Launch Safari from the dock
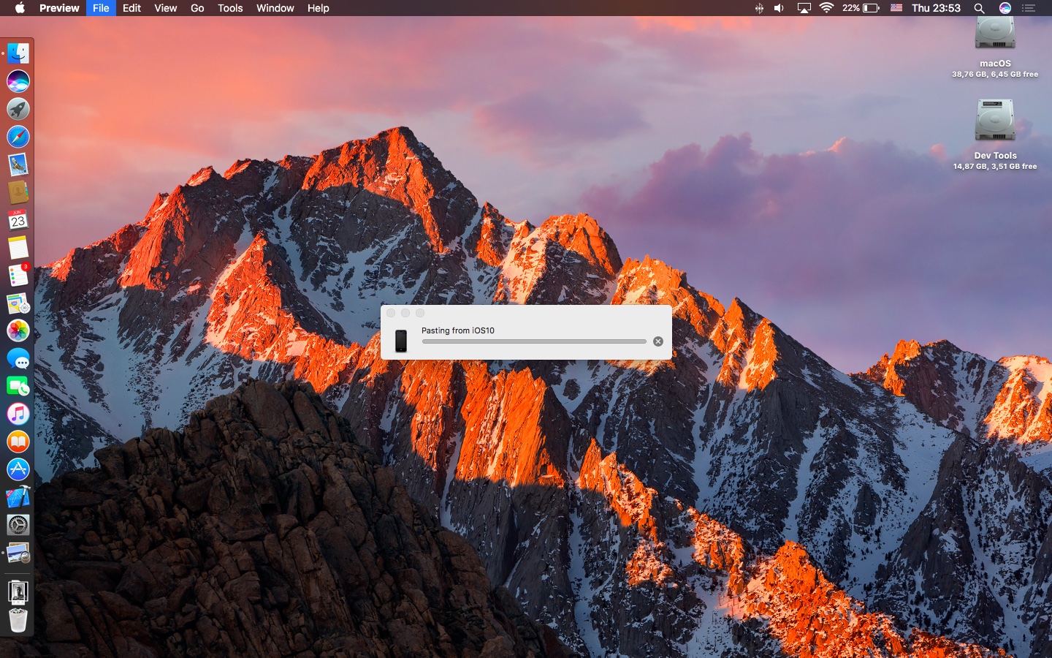This screenshot has height=658, width=1052. pyautogui.click(x=18, y=137)
